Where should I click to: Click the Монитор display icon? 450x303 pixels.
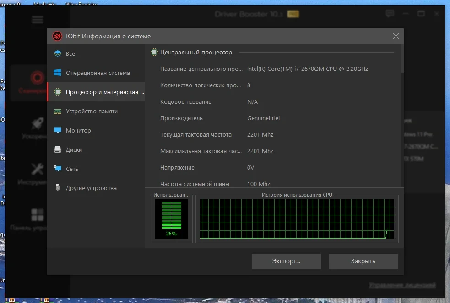click(x=58, y=130)
